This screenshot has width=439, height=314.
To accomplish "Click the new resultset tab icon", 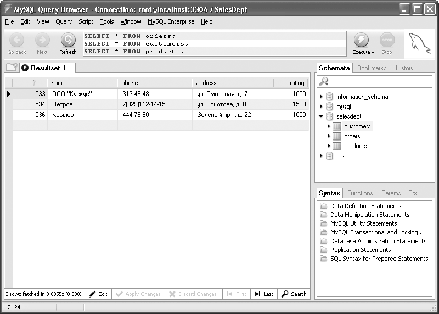I will [11, 68].
